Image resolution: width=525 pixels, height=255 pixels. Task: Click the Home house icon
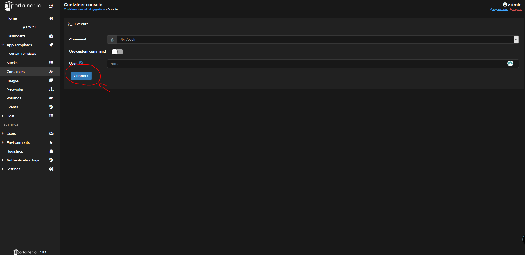51,18
